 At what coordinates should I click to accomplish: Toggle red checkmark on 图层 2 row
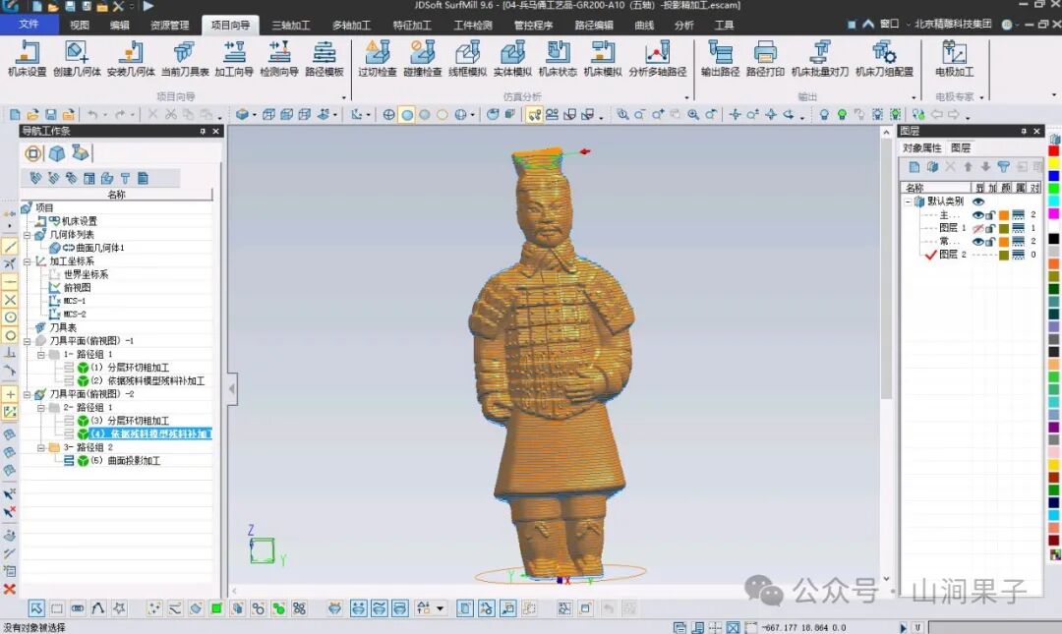click(930, 255)
